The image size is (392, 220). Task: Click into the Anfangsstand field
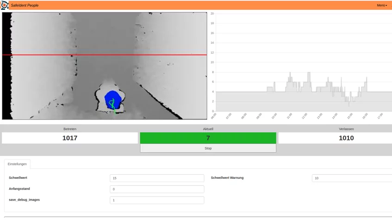(x=157, y=189)
